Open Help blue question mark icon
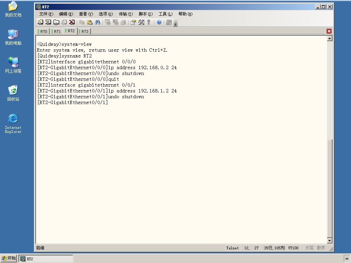This screenshot has height=263, width=351. pos(159,22)
